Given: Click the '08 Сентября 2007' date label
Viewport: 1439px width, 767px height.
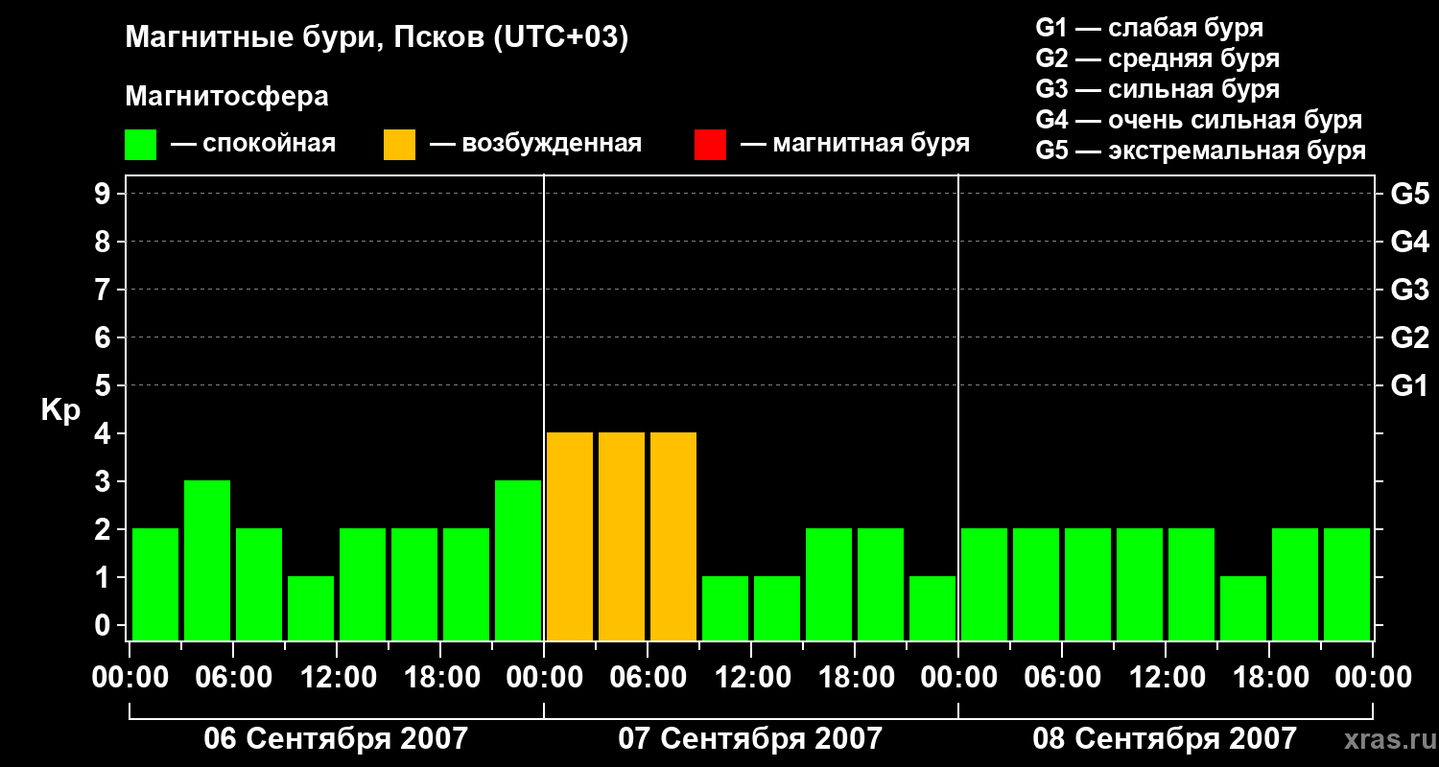Looking at the screenshot, I should coord(1165,739).
